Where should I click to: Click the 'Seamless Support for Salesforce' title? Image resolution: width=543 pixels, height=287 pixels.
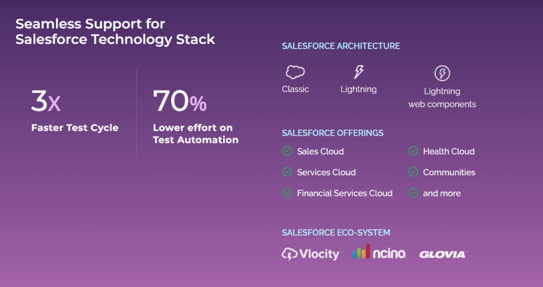[x=115, y=32]
